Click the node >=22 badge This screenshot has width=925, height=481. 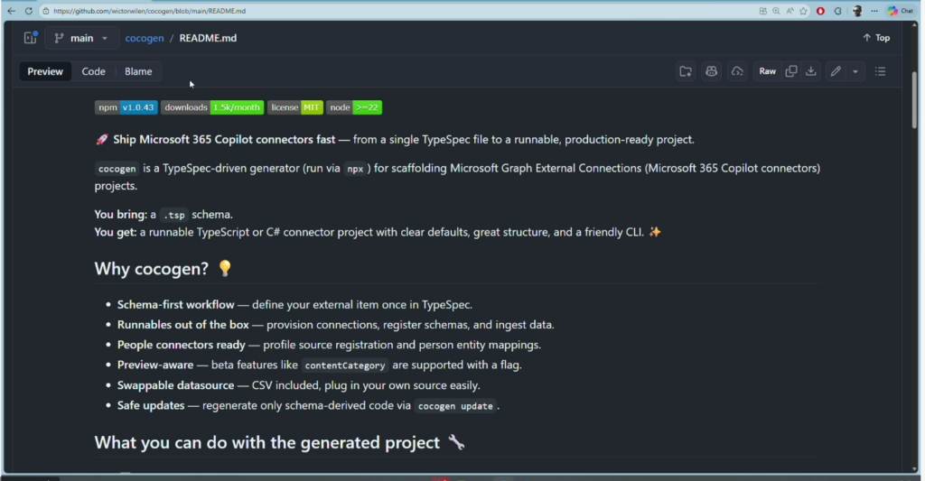[x=354, y=107]
